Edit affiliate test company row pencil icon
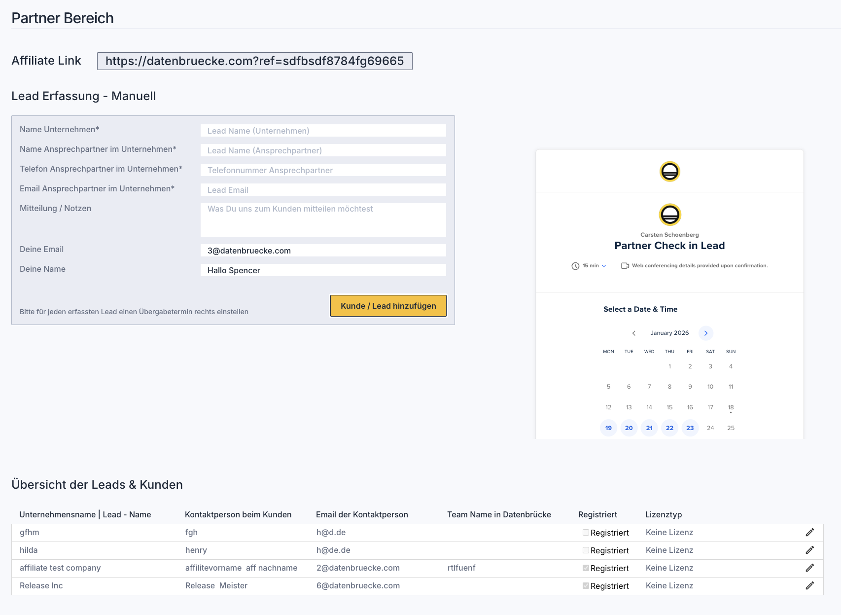 point(809,568)
